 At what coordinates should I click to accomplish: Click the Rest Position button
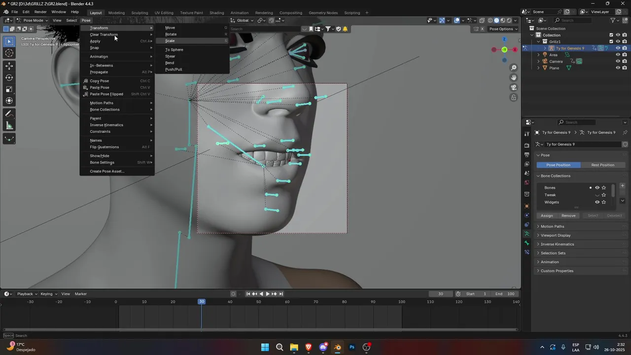click(x=603, y=165)
